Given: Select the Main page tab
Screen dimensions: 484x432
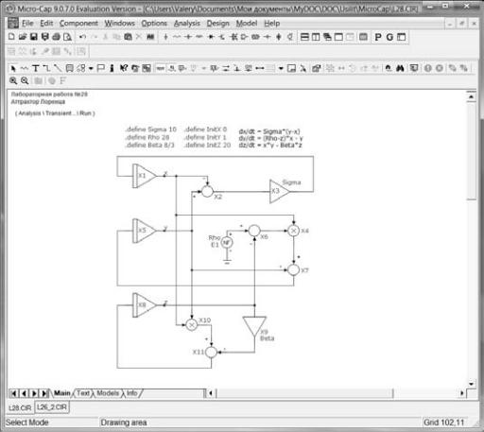Looking at the screenshot, I should click(62, 393).
